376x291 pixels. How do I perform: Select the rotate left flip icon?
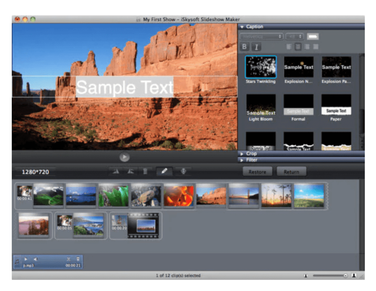(x=115, y=171)
